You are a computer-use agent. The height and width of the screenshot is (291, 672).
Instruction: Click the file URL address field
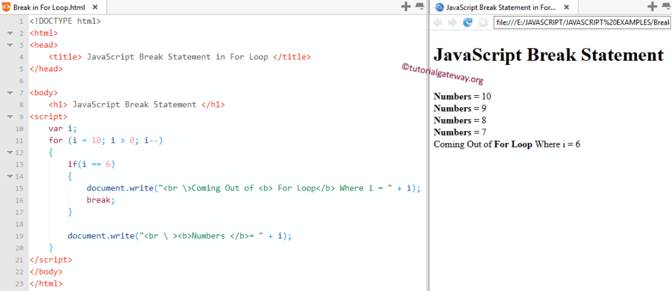pos(583,22)
